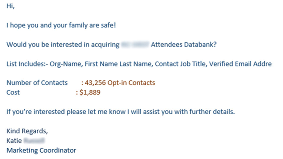Image resolution: width=283 pixels, height=159 pixels.
Task: Click the "Number of Contacts" label
Action: (37, 83)
